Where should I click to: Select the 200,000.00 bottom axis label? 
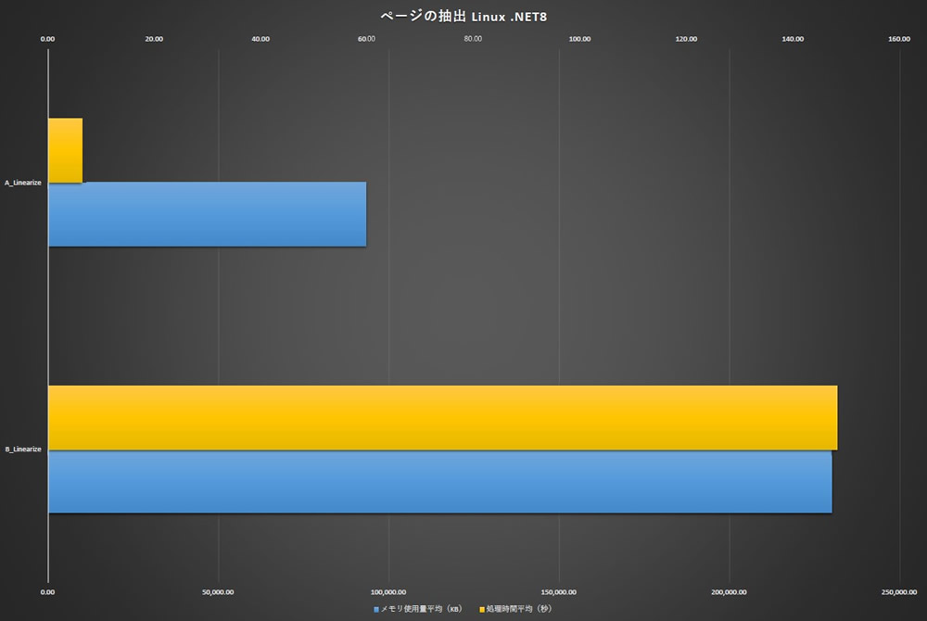click(729, 591)
